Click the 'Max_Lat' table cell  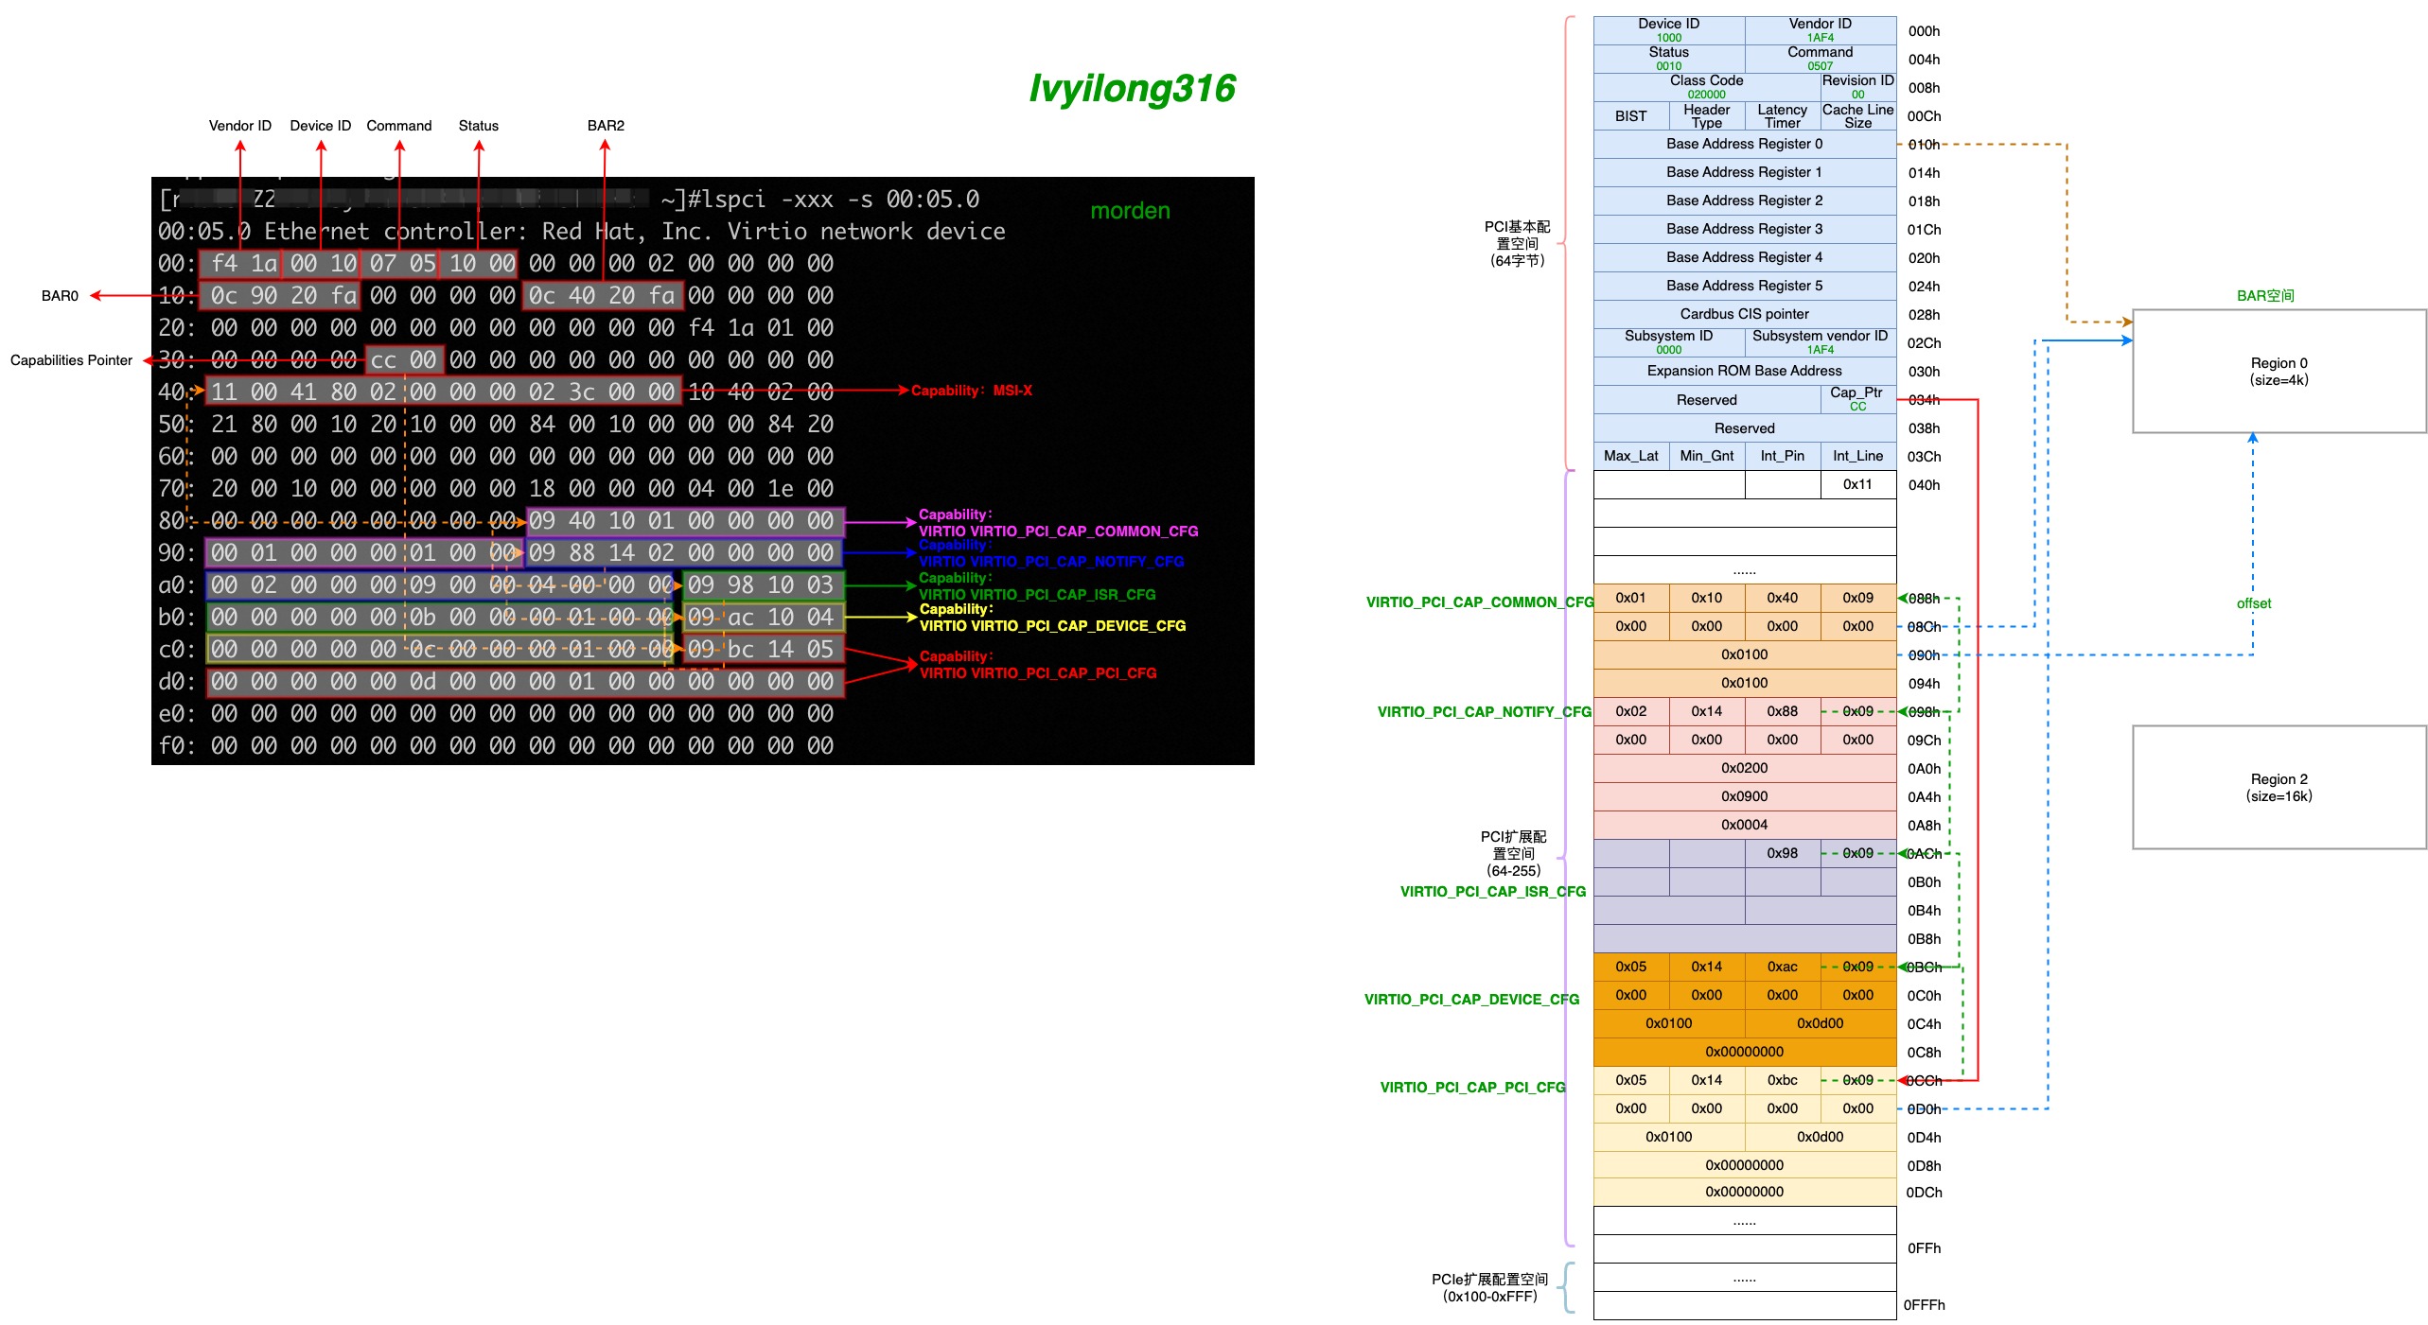1630,456
